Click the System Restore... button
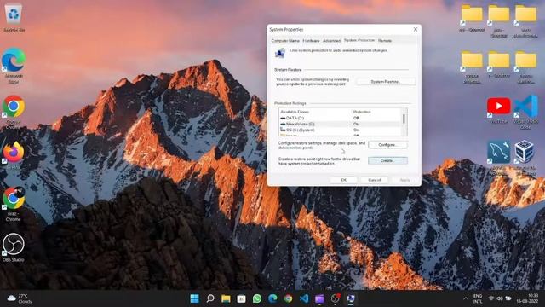This screenshot has width=545, height=307. tap(386, 82)
